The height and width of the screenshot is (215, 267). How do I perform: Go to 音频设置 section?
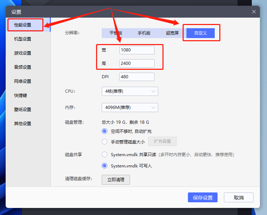pos(23,67)
